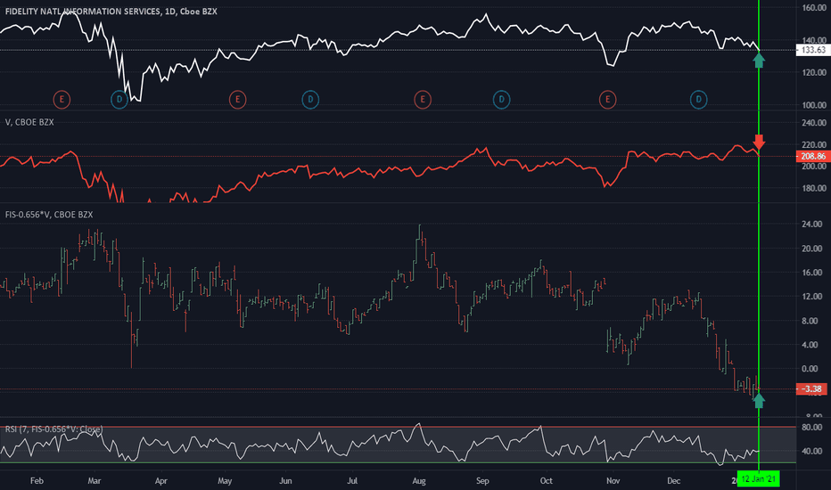This screenshot has width=831, height=490.
Task: Click the Apr label on the time axis
Action: [160, 481]
